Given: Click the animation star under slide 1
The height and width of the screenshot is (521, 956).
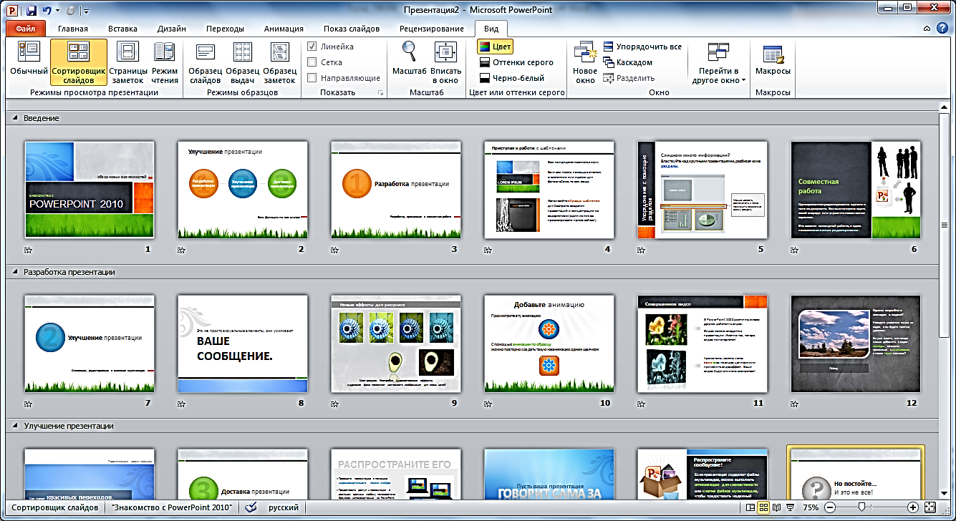Looking at the screenshot, I should coord(29,250).
